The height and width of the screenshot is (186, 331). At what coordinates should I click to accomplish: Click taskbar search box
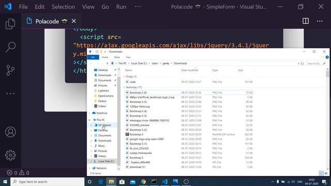pyautogui.click(x=47, y=181)
